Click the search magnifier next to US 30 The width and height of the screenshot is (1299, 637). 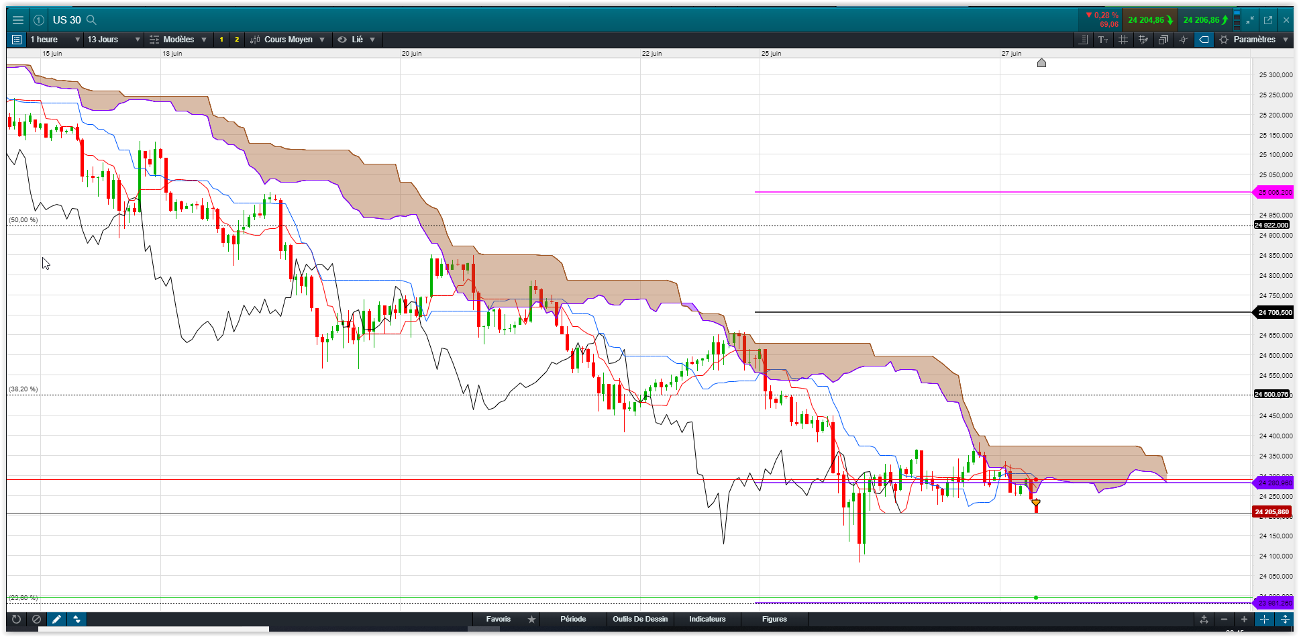pos(92,20)
